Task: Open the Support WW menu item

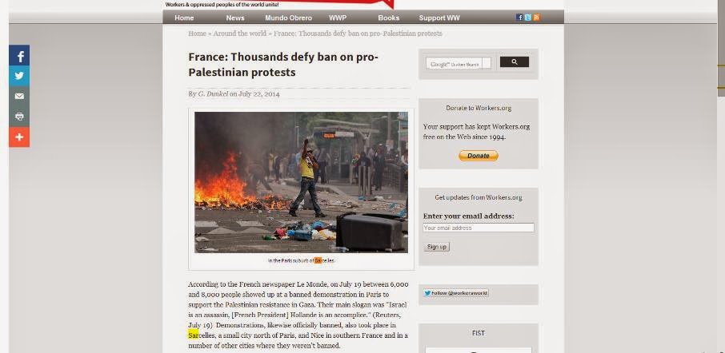Action: coord(439,18)
